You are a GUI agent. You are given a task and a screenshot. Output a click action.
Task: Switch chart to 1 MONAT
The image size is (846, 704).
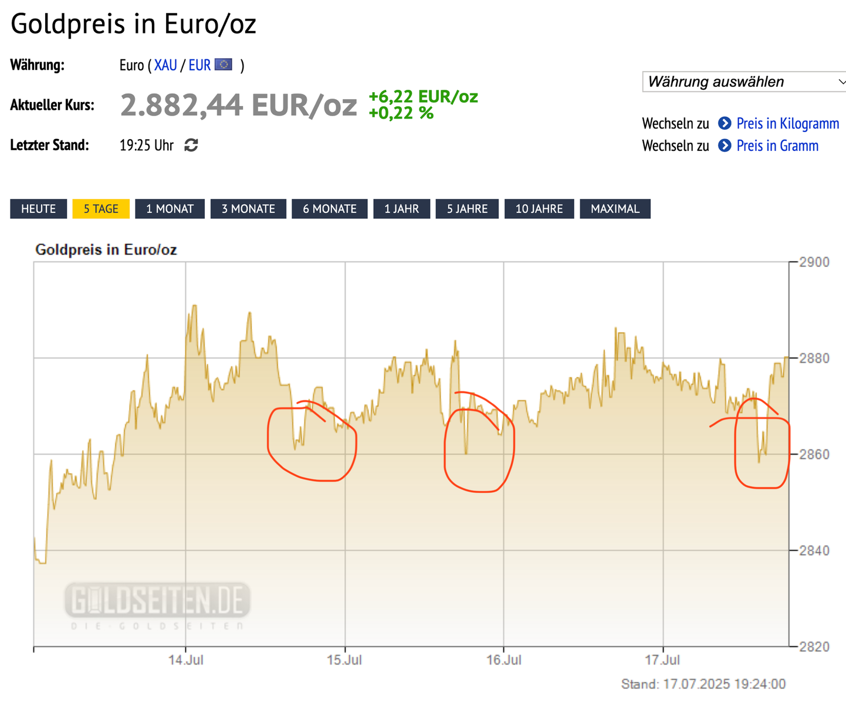pyautogui.click(x=170, y=209)
